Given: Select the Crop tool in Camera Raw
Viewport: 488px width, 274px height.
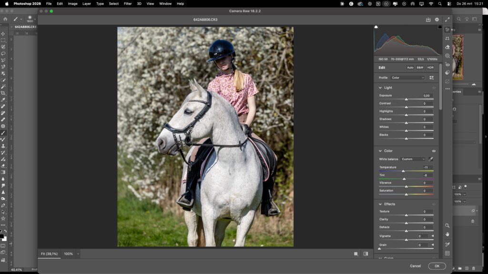Looking at the screenshot, I should click(447, 39).
